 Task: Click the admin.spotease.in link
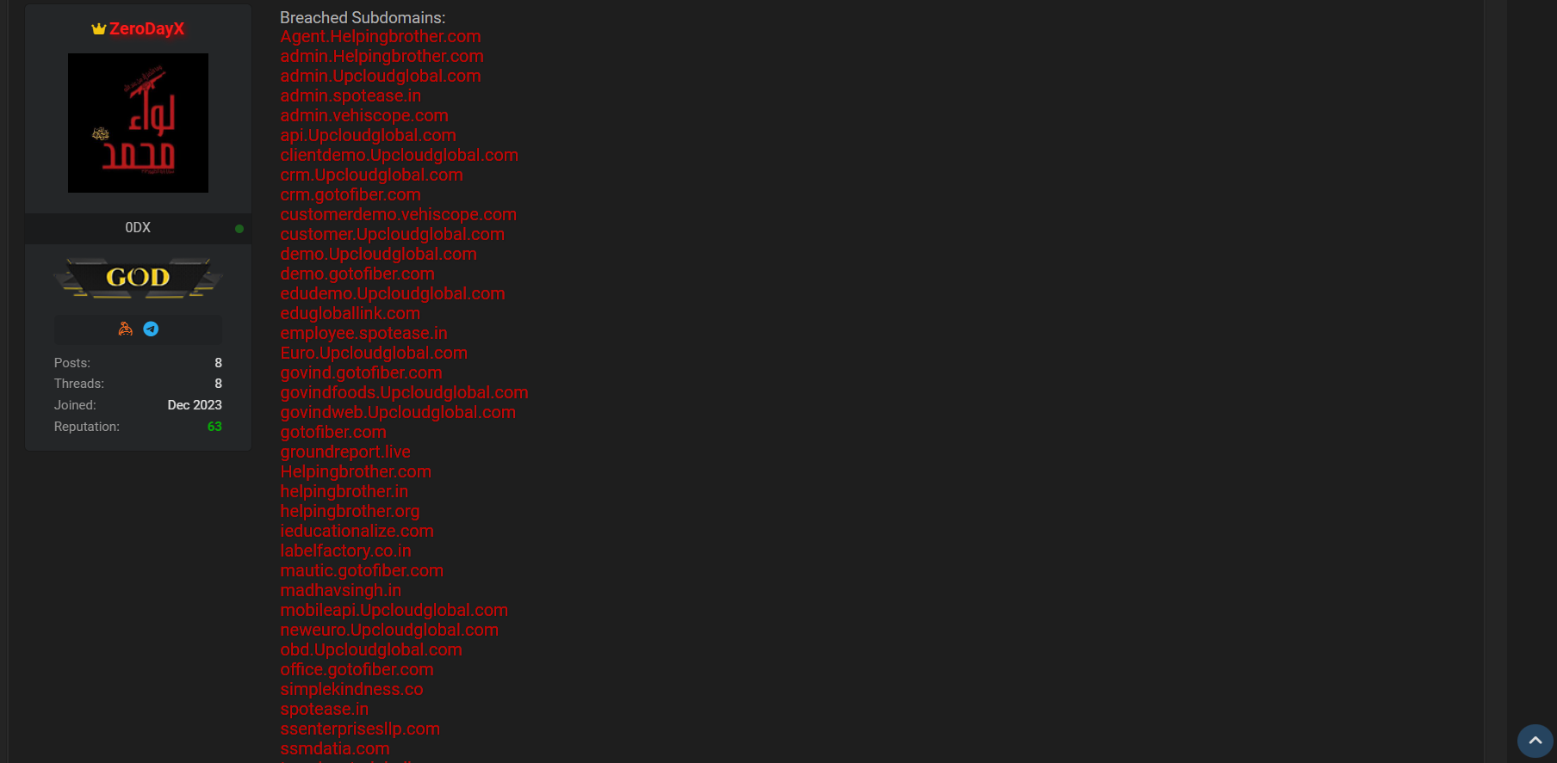(350, 96)
